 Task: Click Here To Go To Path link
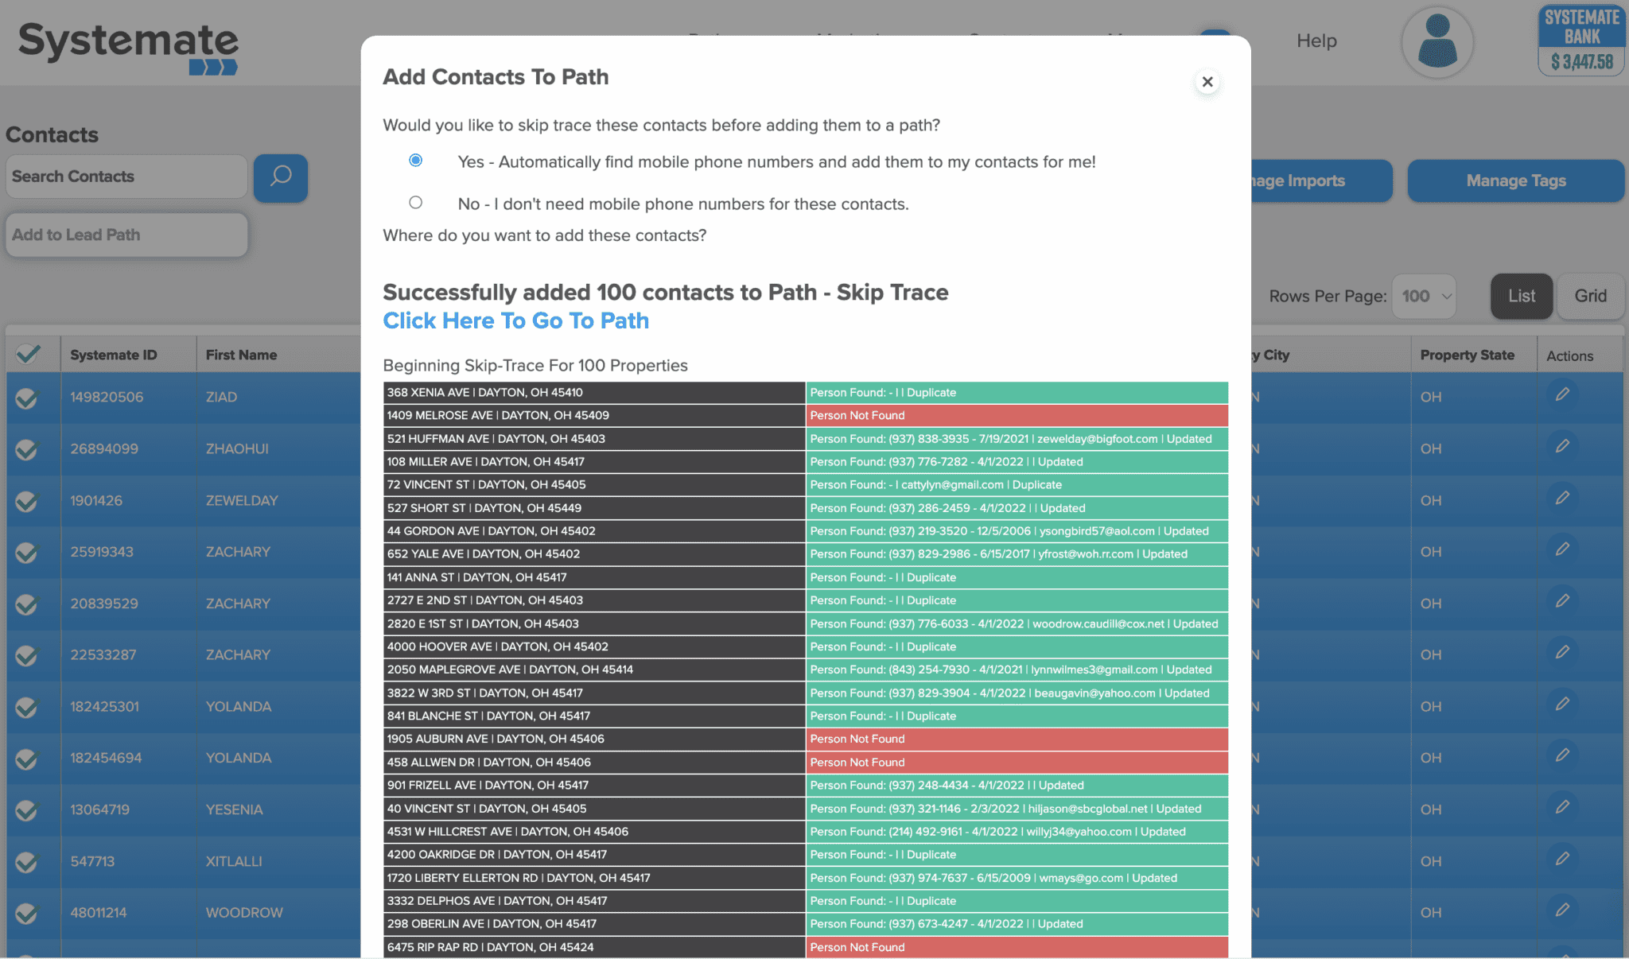tap(515, 320)
